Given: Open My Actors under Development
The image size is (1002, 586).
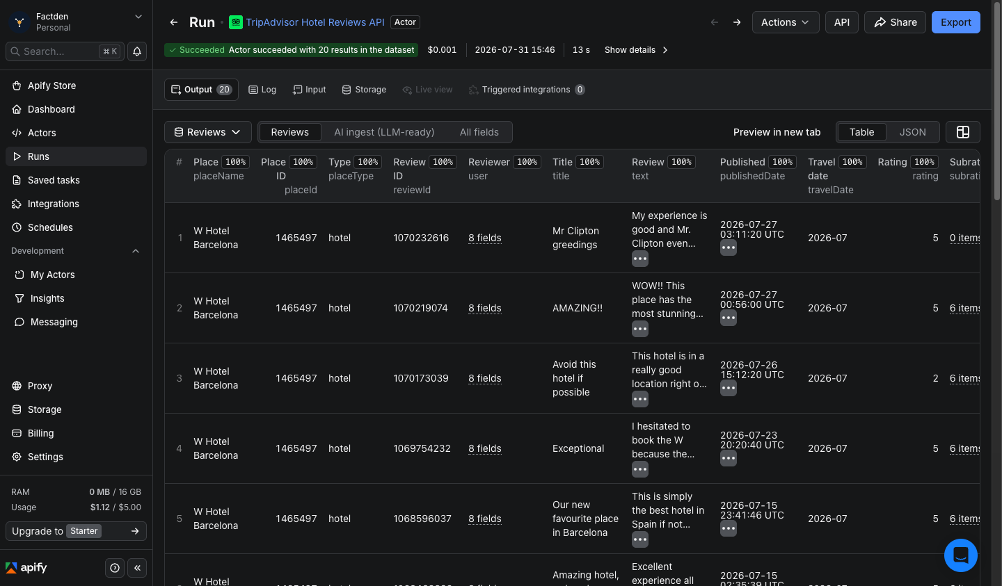Looking at the screenshot, I should click(77, 275).
